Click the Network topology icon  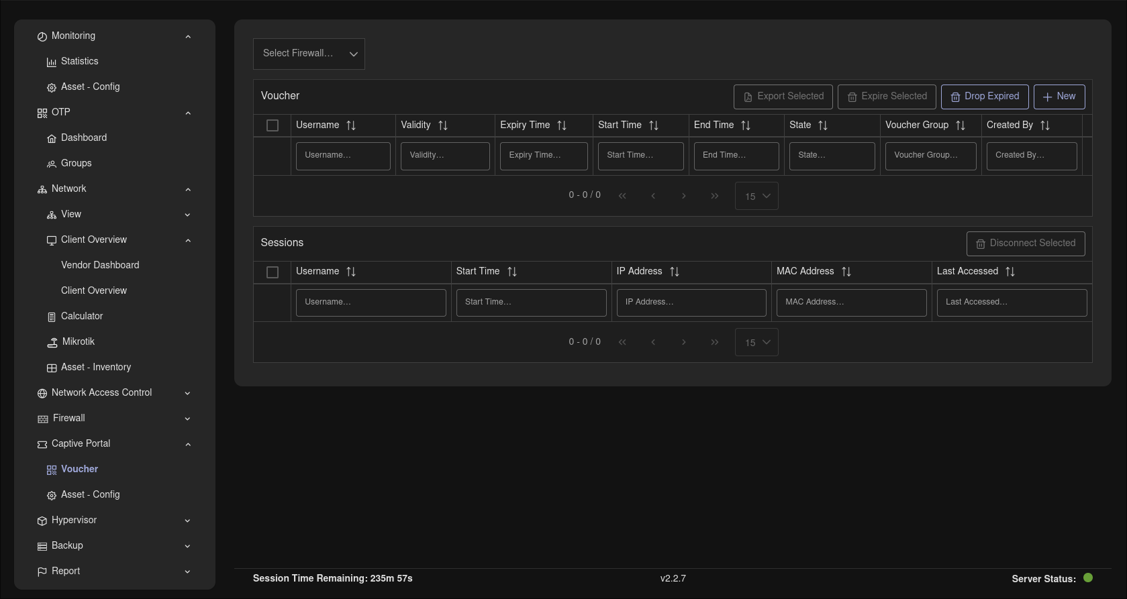tap(42, 189)
